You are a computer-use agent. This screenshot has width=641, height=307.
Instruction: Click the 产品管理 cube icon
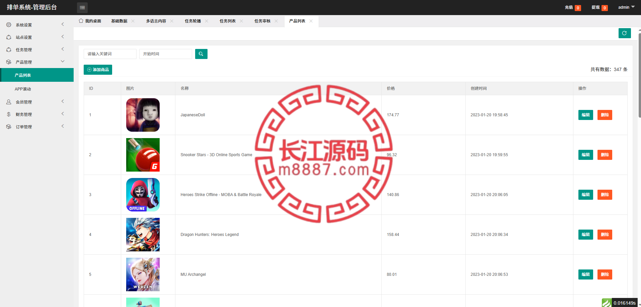tap(9, 62)
